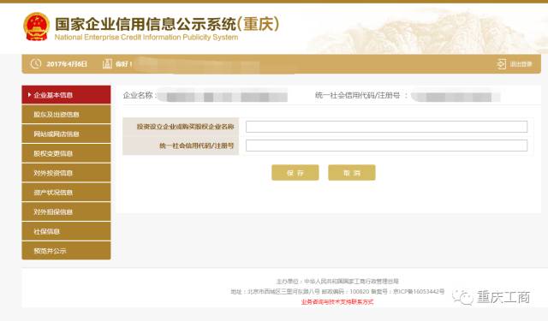Open 预览并公示 sidebar item
Image resolution: width=548 pixels, height=321 pixels.
pos(66,251)
